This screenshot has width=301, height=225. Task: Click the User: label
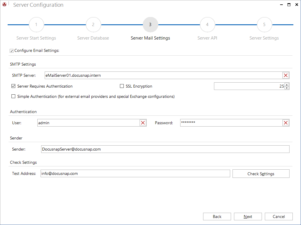click(x=17, y=123)
